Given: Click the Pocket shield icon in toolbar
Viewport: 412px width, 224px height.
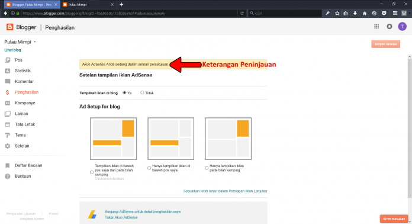Looking at the screenshot, I should (x=384, y=13).
